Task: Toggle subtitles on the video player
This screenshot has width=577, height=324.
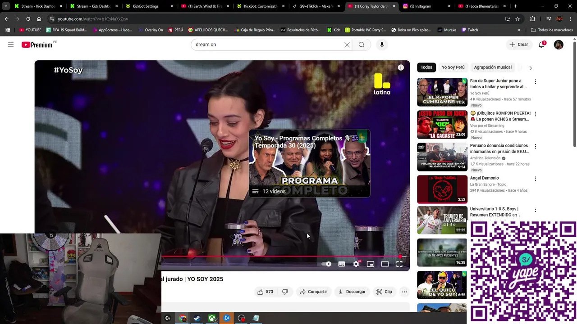Action: (342, 264)
